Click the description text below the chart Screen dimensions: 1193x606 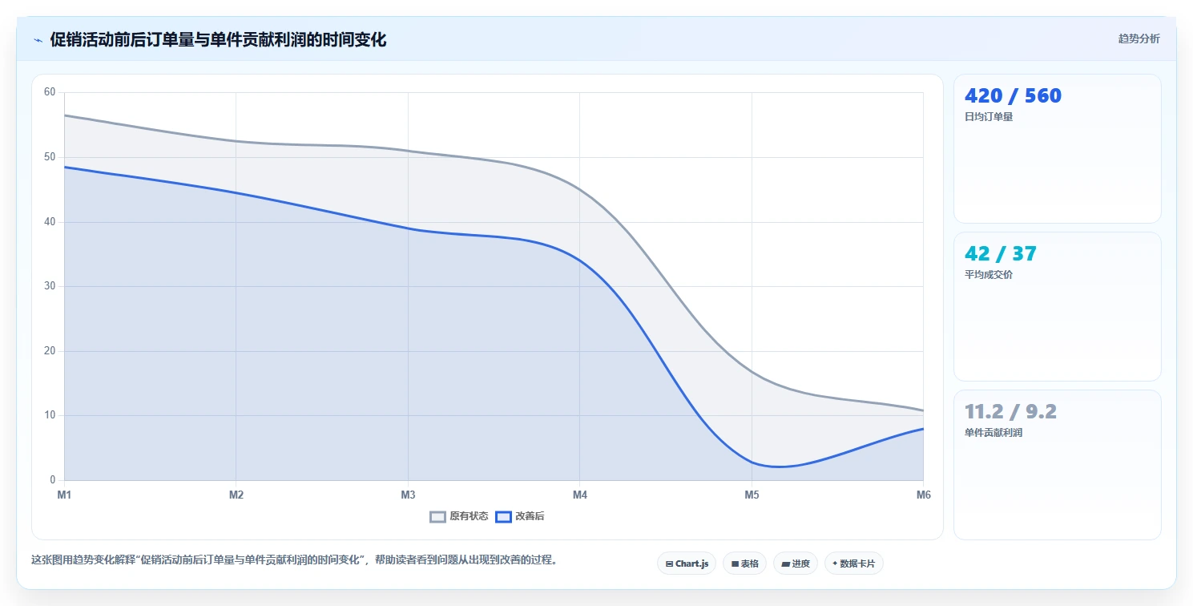point(294,560)
